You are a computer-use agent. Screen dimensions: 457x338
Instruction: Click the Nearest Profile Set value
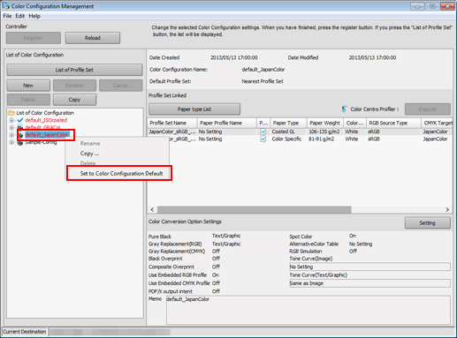(x=263, y=81)
